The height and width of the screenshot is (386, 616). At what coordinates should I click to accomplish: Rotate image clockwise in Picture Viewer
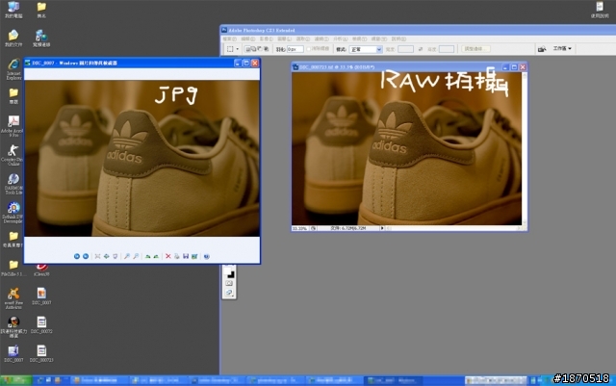coord(147,256)
